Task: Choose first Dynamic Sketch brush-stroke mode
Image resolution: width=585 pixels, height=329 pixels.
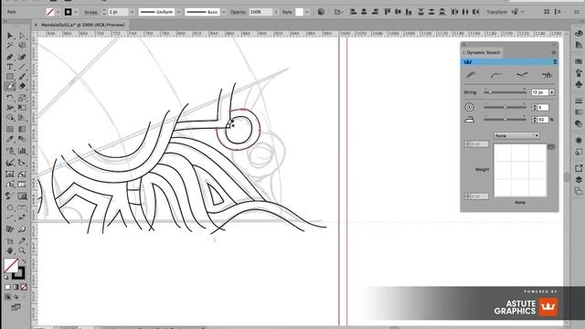Action: pyautogui.click(x=471, y=75)
